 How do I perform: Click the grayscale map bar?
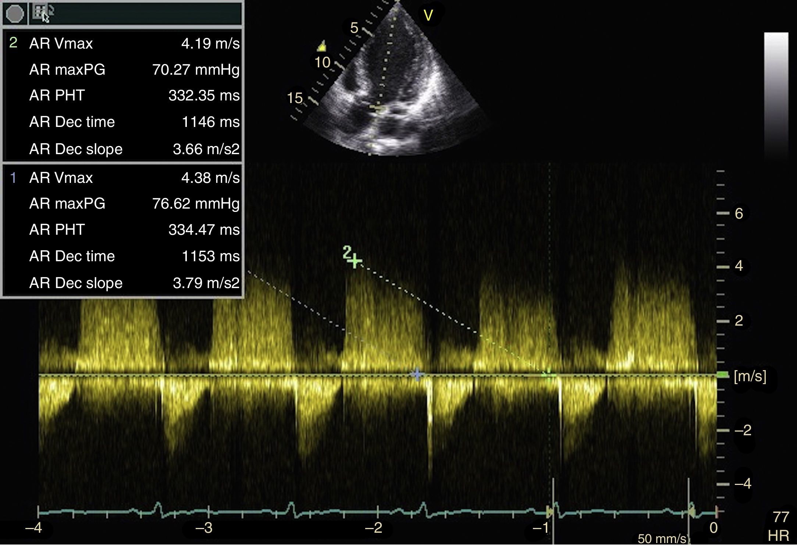(776, 96)
